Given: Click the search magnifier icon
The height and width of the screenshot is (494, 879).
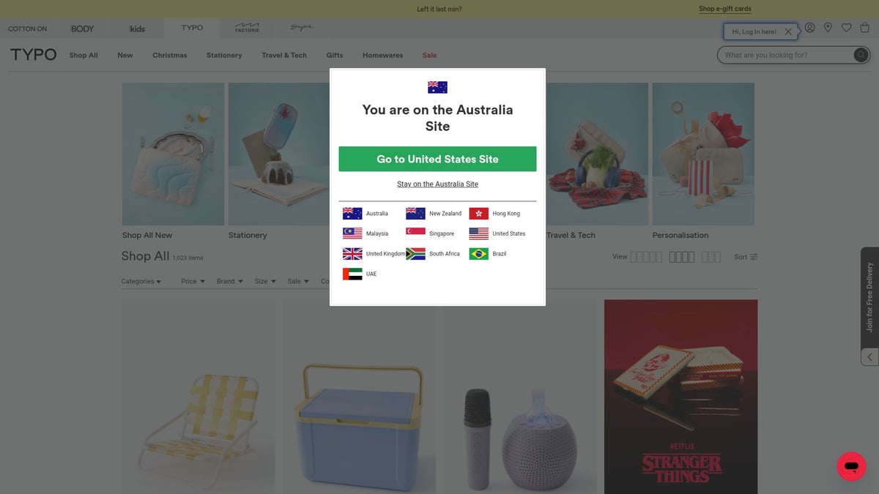Looking at the screenshot, I should [x=861, y=55].
